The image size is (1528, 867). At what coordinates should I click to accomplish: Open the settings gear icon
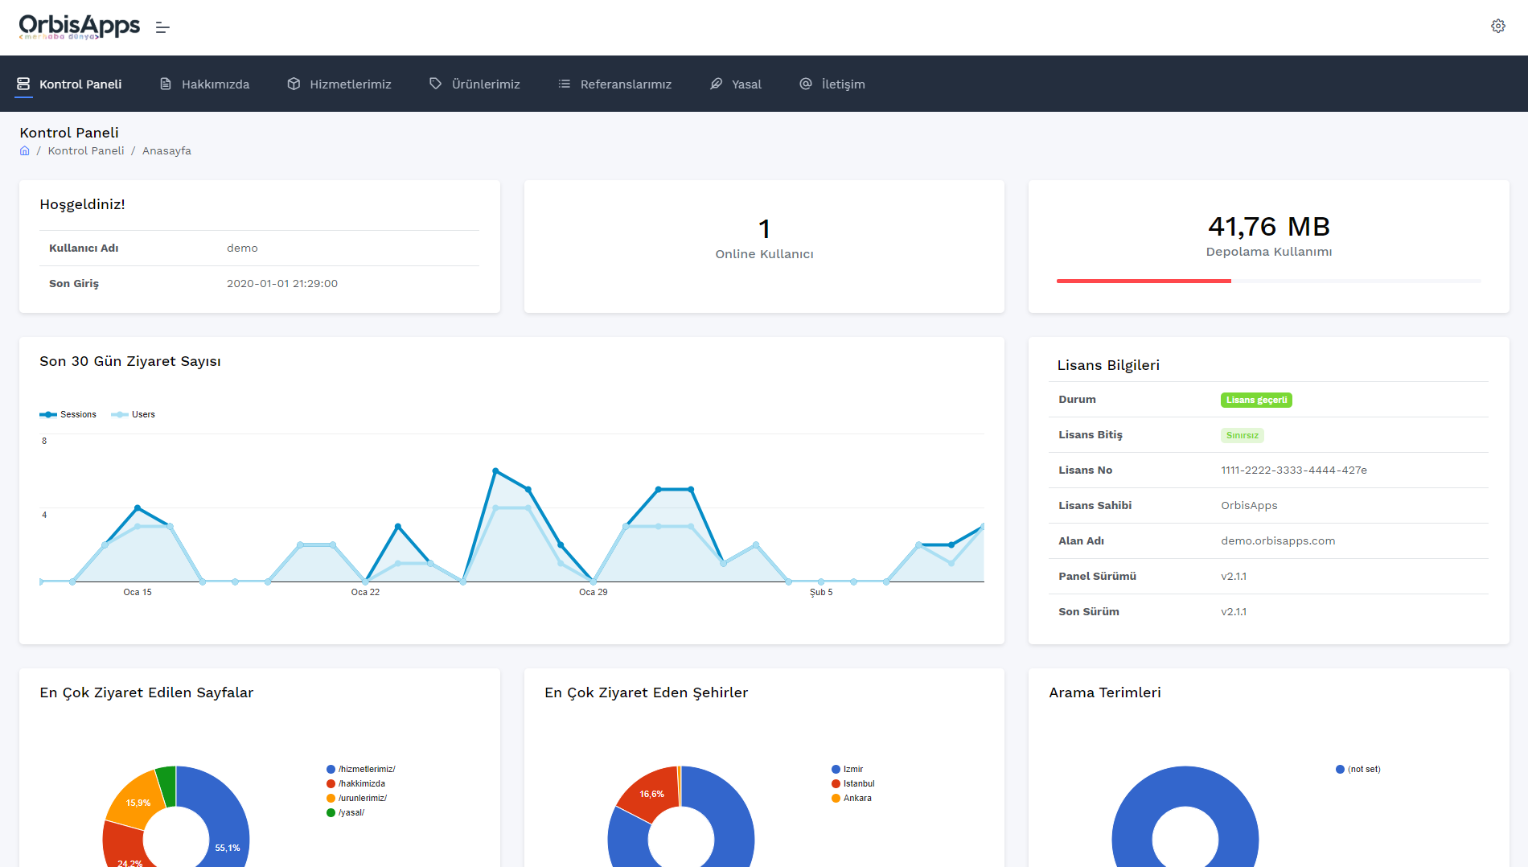(1497, 26)
